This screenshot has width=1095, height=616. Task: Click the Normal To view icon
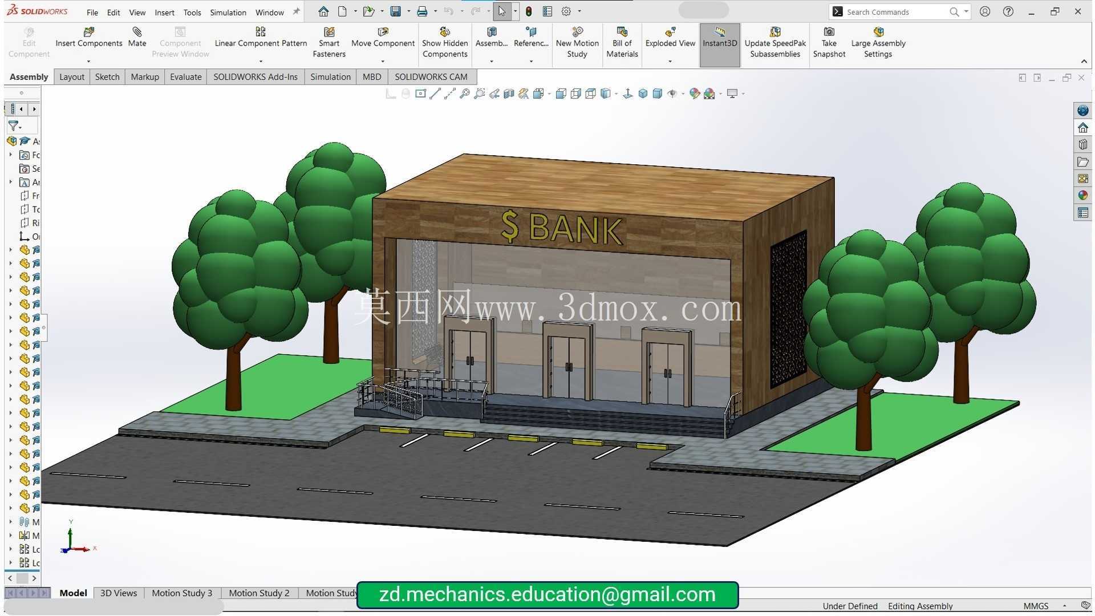coord(628,94)
